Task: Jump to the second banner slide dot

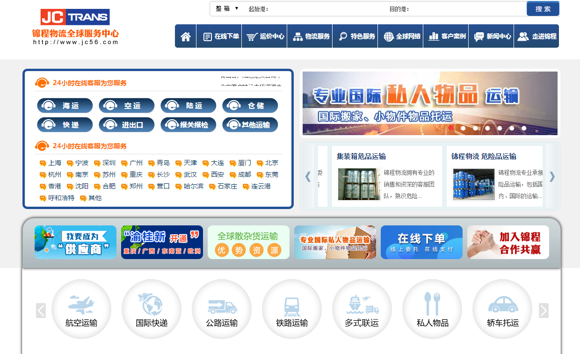Action: coord(463,128)
